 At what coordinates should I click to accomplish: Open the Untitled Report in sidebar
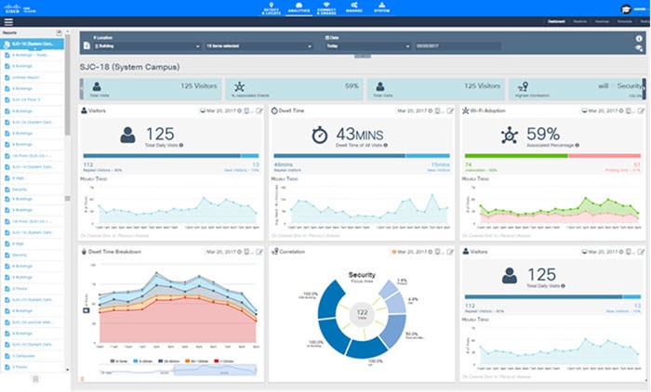click(x=25, y=77)
